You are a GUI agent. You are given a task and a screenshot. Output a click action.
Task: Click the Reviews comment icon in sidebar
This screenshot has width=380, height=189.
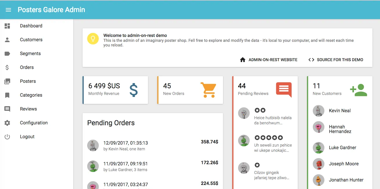tap(7, 109)
